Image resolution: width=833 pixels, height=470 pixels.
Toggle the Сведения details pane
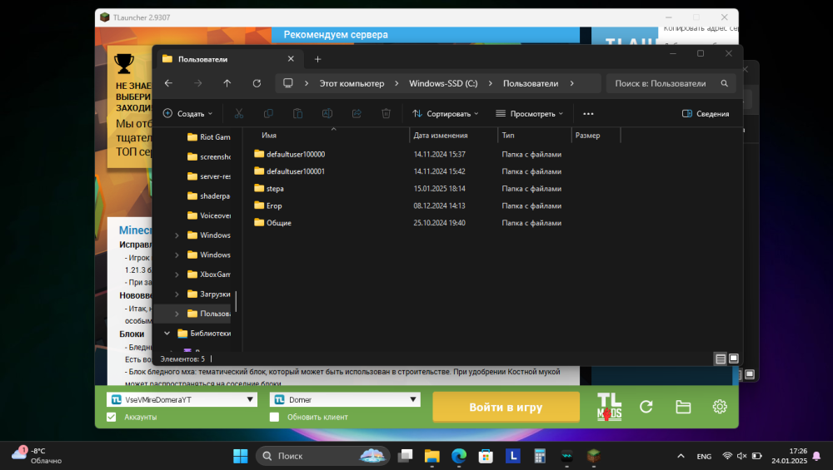tap(706, 113)
